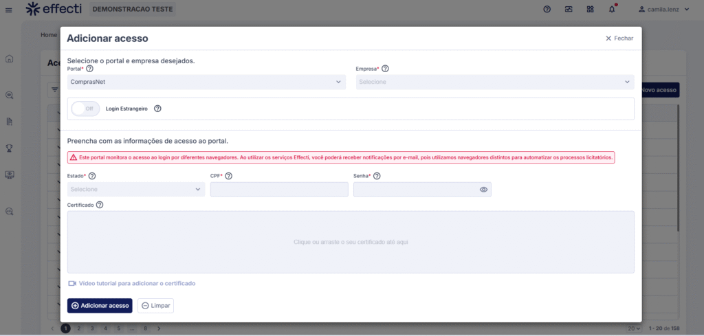This screenshot has width=704, height=336.
Task: Close the dialog with Fechar
Action: click(x=619, y=38)
